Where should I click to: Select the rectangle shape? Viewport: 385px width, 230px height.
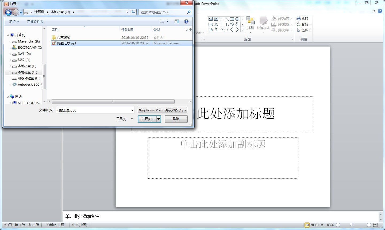(232, 19)
